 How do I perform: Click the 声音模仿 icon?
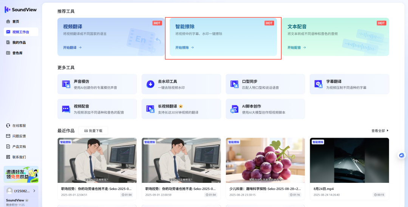[66, 84]
